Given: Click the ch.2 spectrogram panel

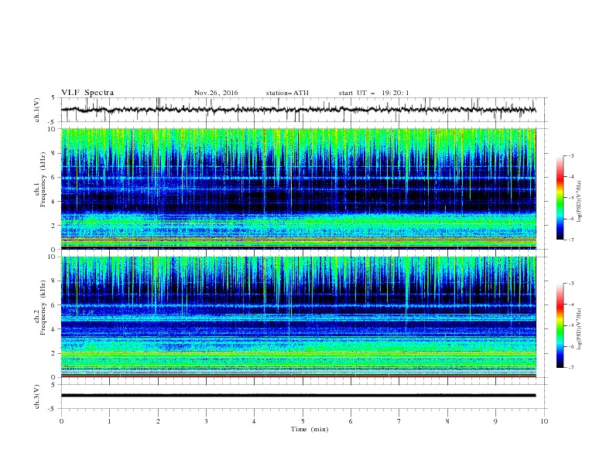Looking at the screenshot, I should pos(299,317).
